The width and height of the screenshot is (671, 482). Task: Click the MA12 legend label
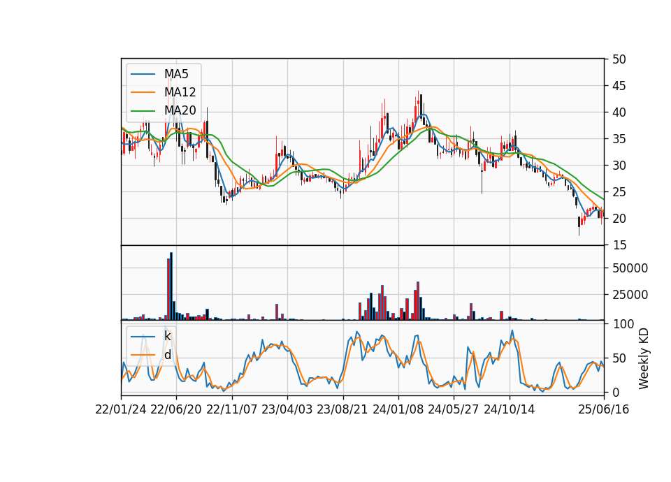(180, 92)
